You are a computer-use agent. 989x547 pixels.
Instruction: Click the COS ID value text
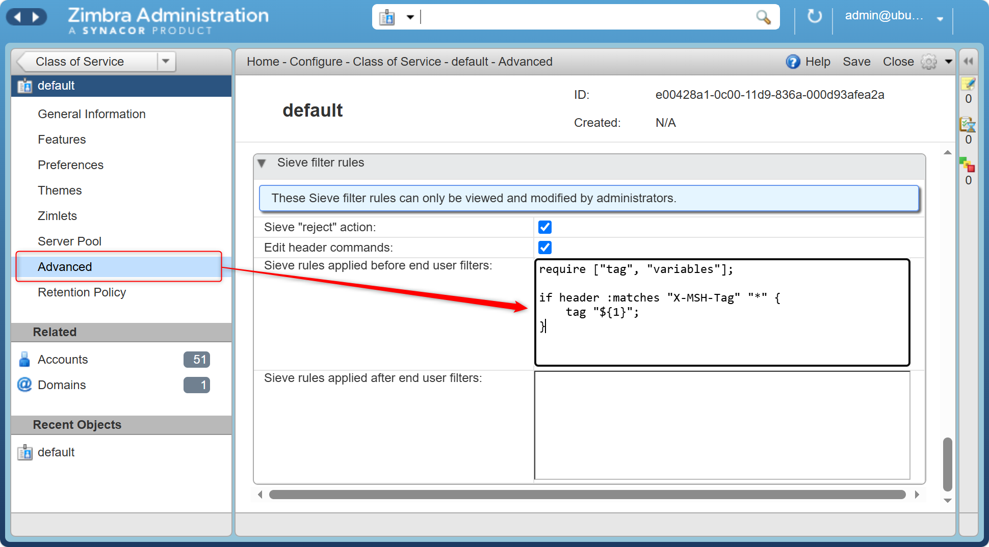[770, 95]
